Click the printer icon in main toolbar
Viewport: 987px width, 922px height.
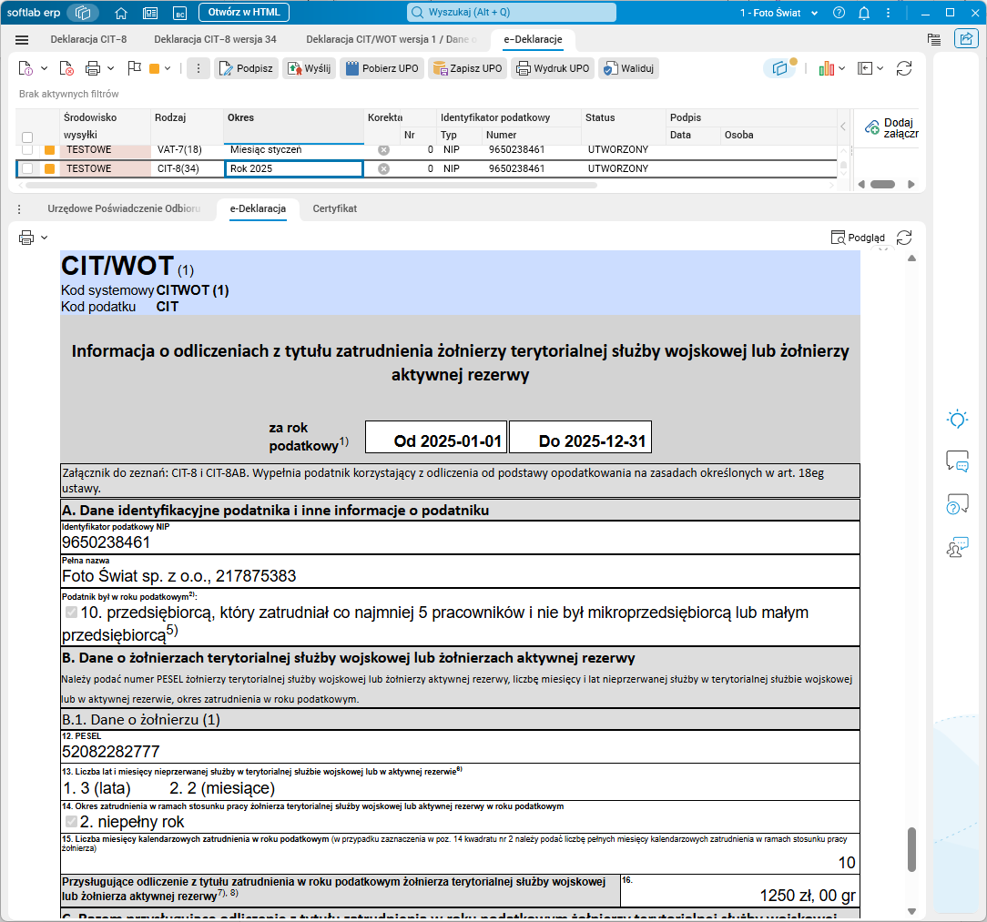[93, 68]
